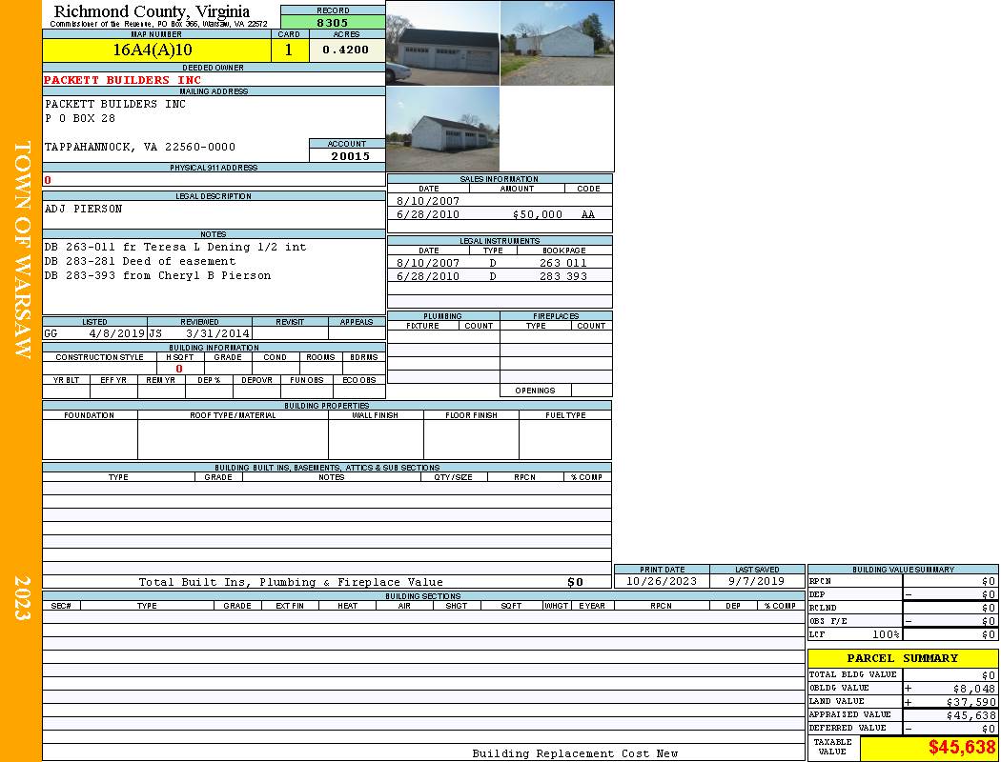Select the card number 1 box
This screenshot has width=1001, height=762.
click(x=290, y=50)
